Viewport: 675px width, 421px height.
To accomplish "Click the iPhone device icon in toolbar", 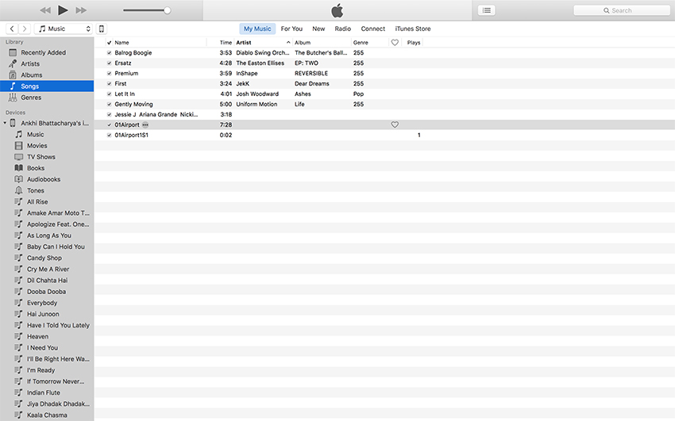I will pos(101,29).
